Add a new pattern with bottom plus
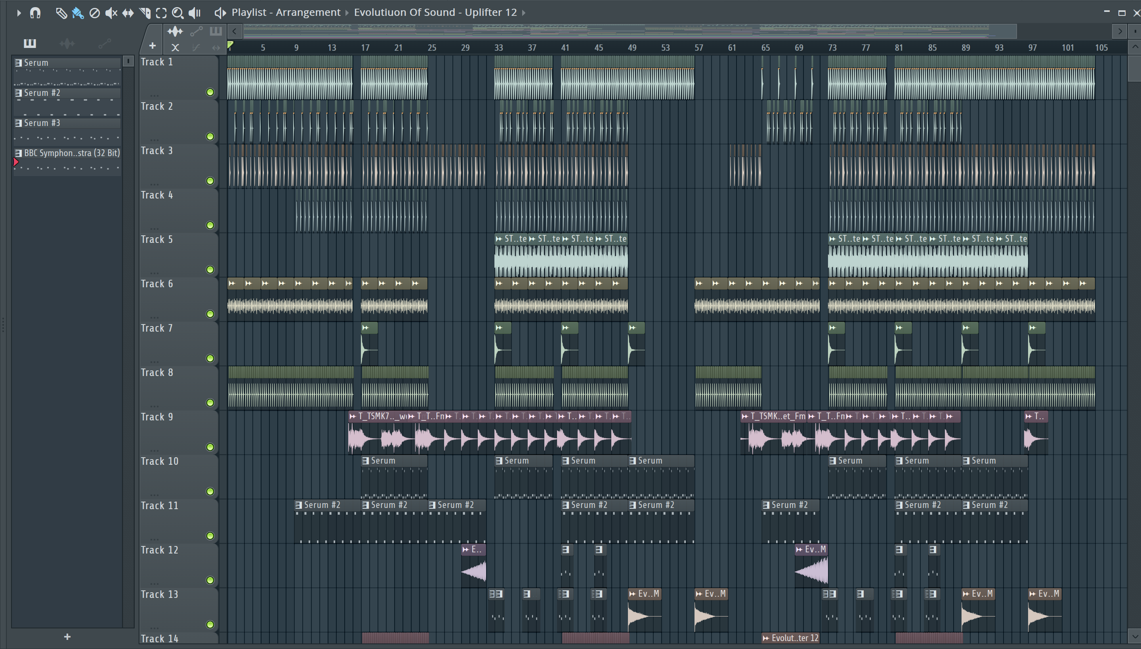 [x=67, y=636]
